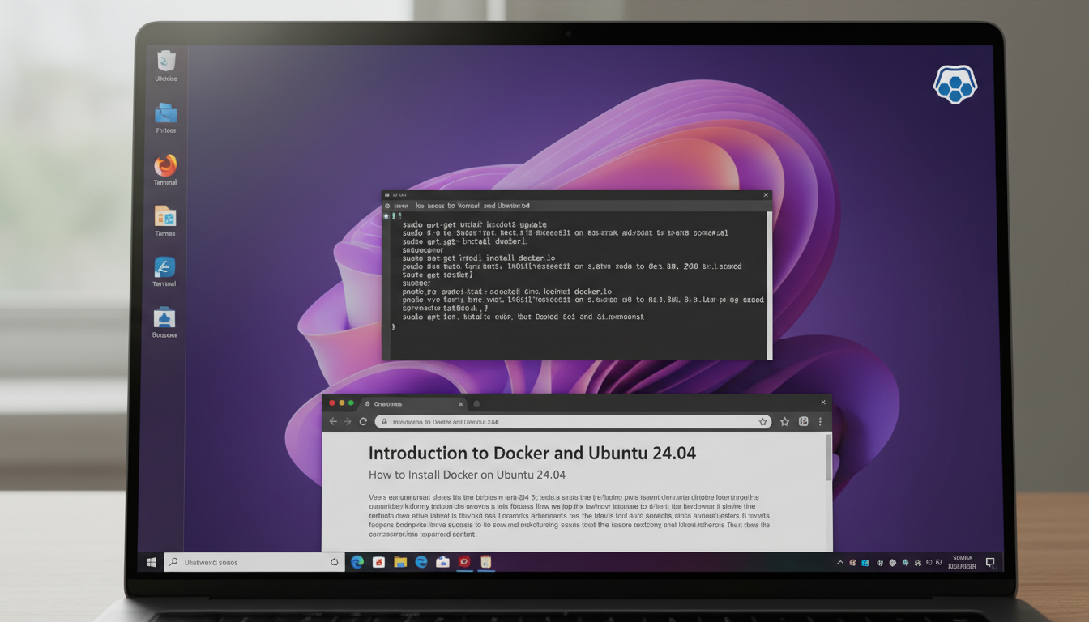Open second Edge icon on taskbar
This screenshot has height=622, width=1089.
point(421,561)
